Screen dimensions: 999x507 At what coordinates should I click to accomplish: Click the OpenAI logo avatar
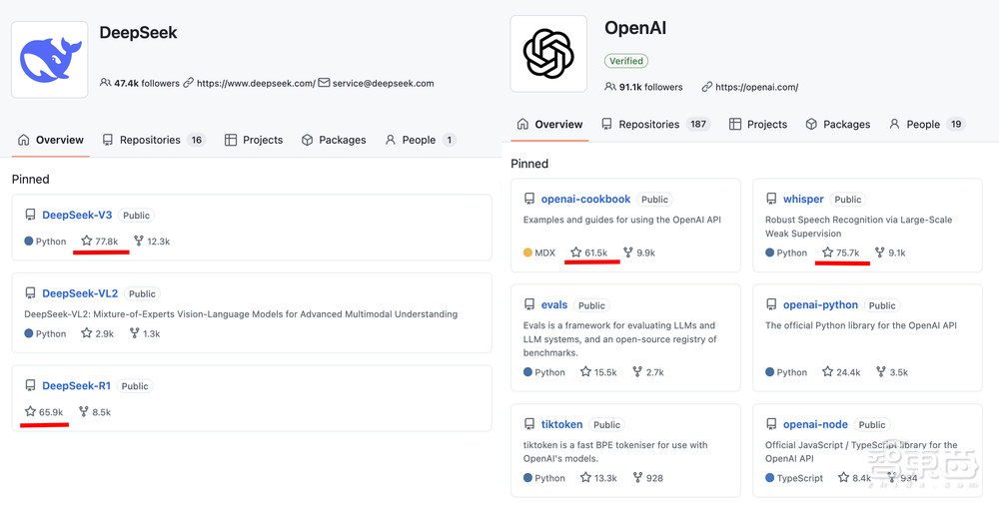(548, 53)
